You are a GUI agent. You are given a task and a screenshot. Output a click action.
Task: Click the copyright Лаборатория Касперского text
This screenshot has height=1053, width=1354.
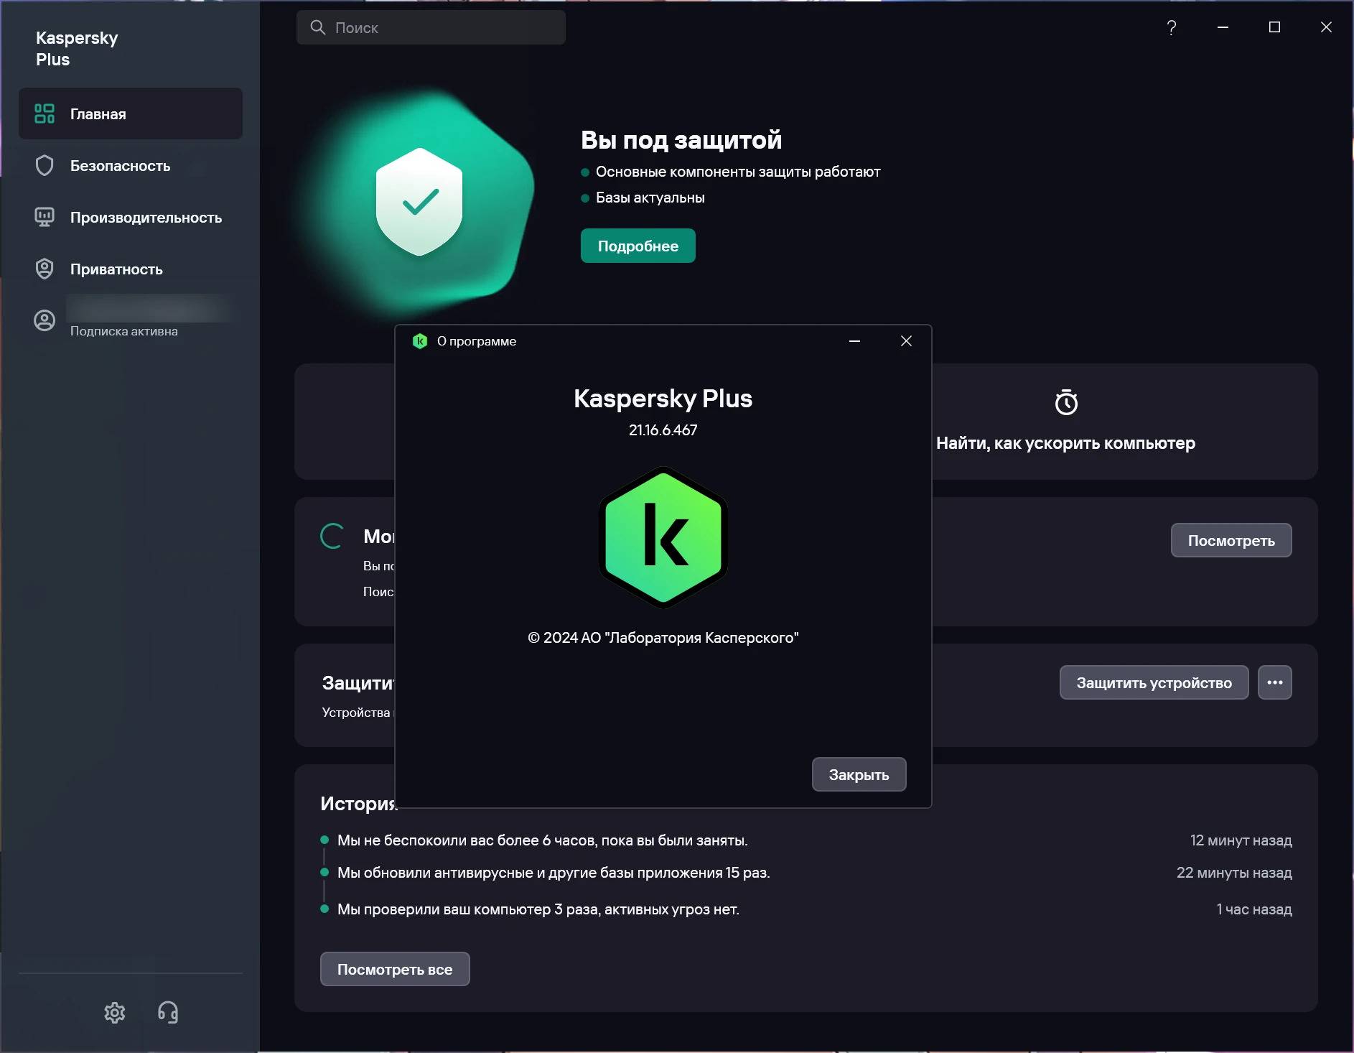[663, 638]
